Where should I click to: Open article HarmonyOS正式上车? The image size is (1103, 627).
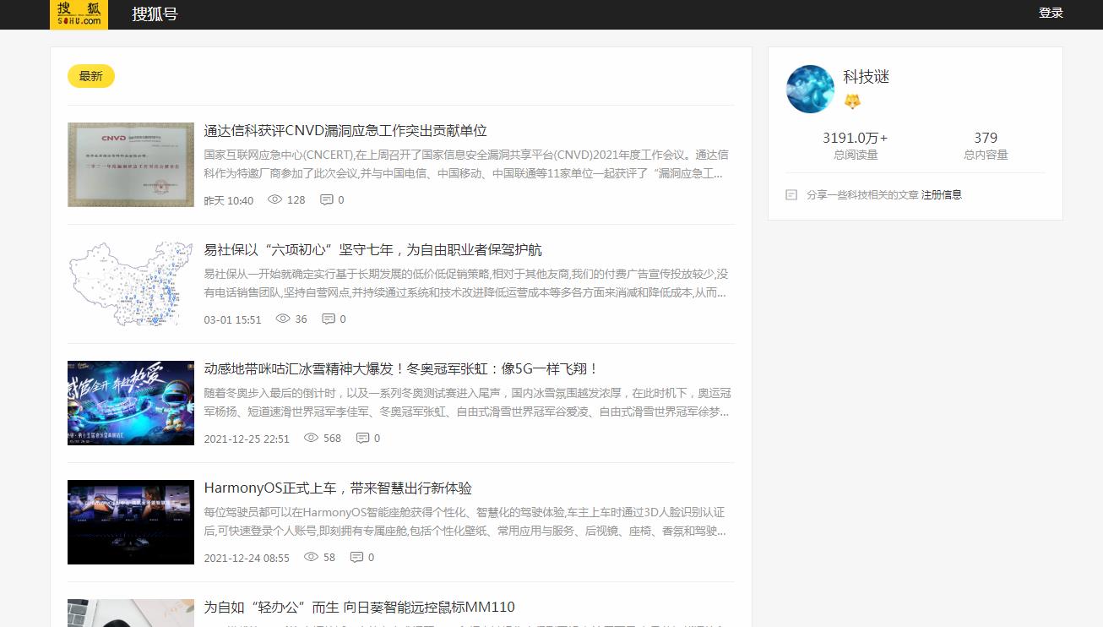(338, 488)
